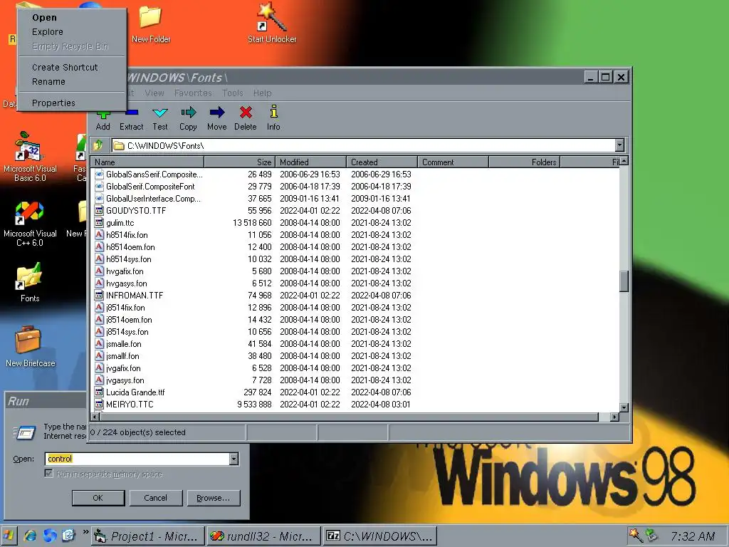Screen dimensions: 729x547
Task: Click the vertical scrollbar thumb in file list
Action: pos(624,281)
